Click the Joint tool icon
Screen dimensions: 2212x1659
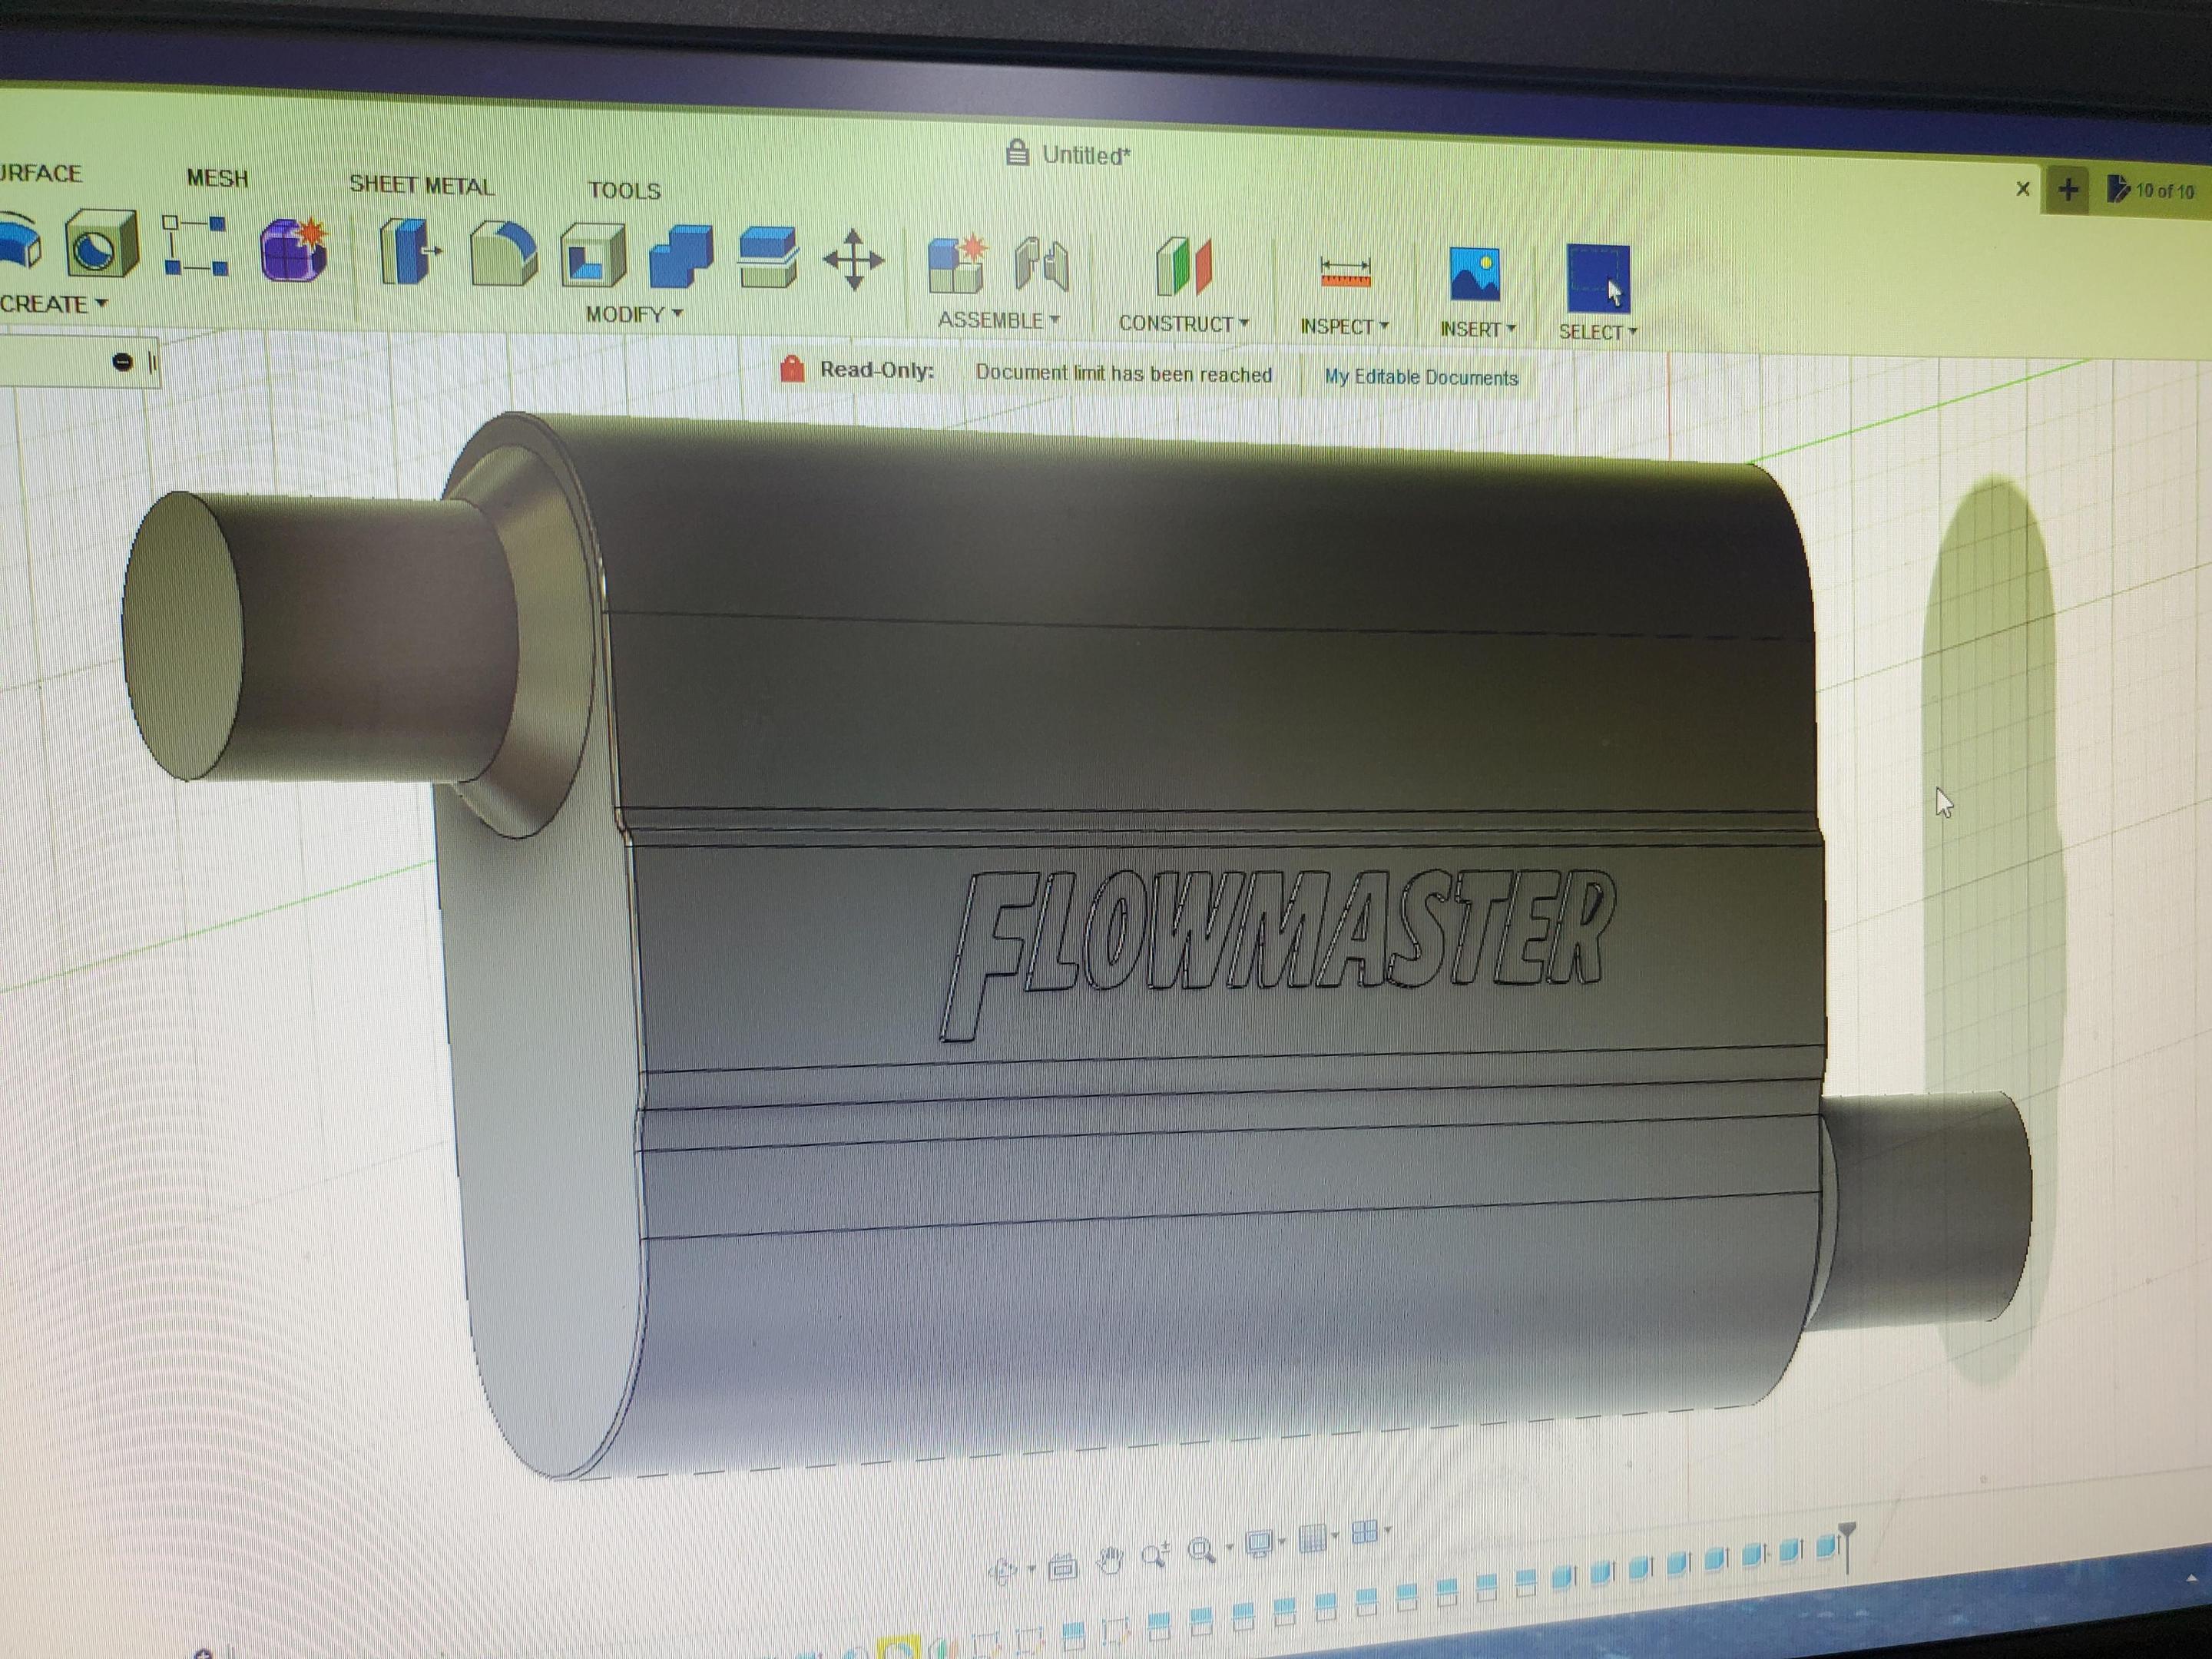pos(1041,266)
